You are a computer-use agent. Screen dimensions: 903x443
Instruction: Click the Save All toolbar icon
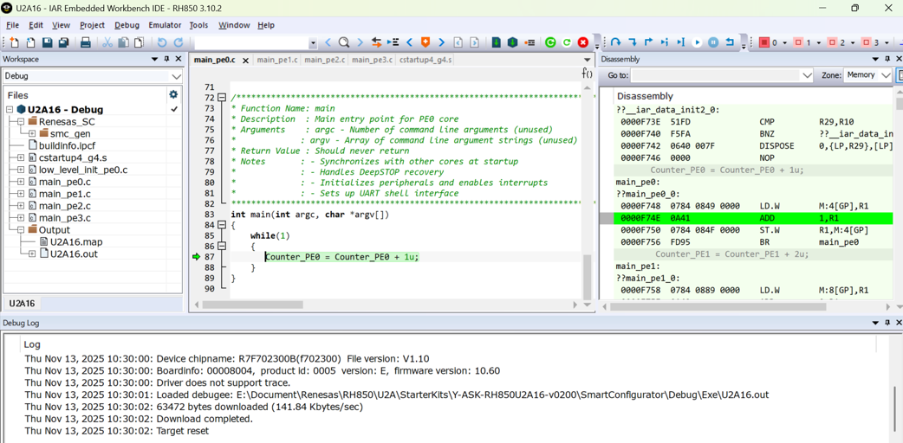pyautogui.click(x=63, y=42)
